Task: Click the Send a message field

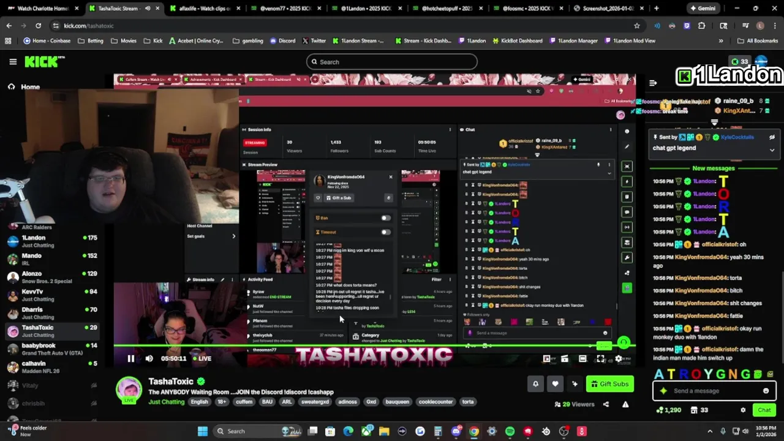Action: pos(714,391)
